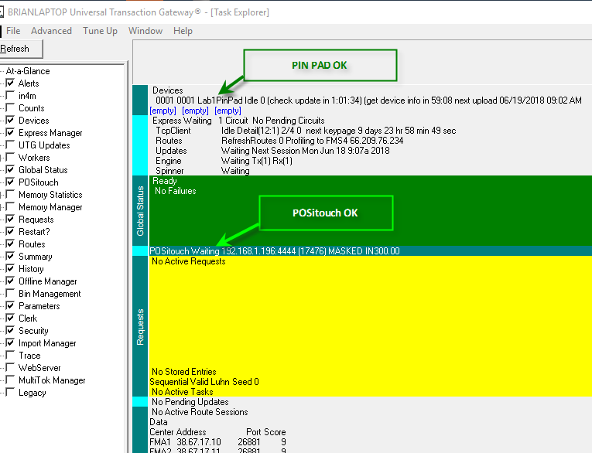Click the POSitouch Waiting status row

click(x=275, y=251)
